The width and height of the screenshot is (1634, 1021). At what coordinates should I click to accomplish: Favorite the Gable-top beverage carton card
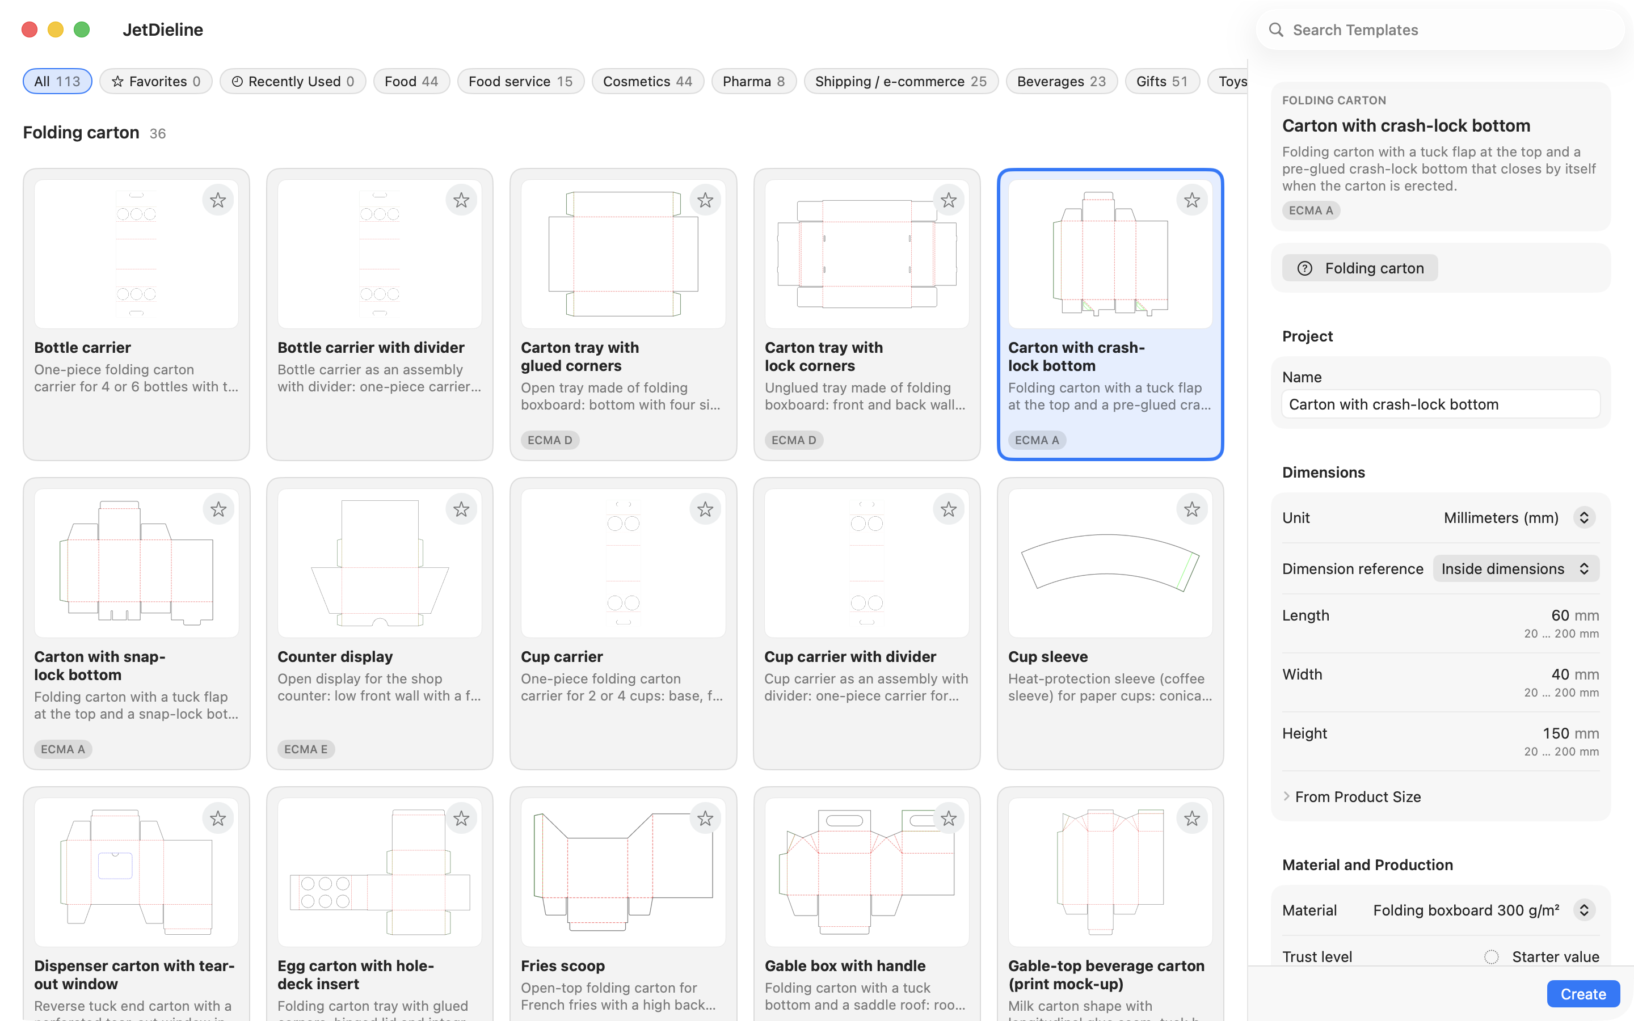1191,819
